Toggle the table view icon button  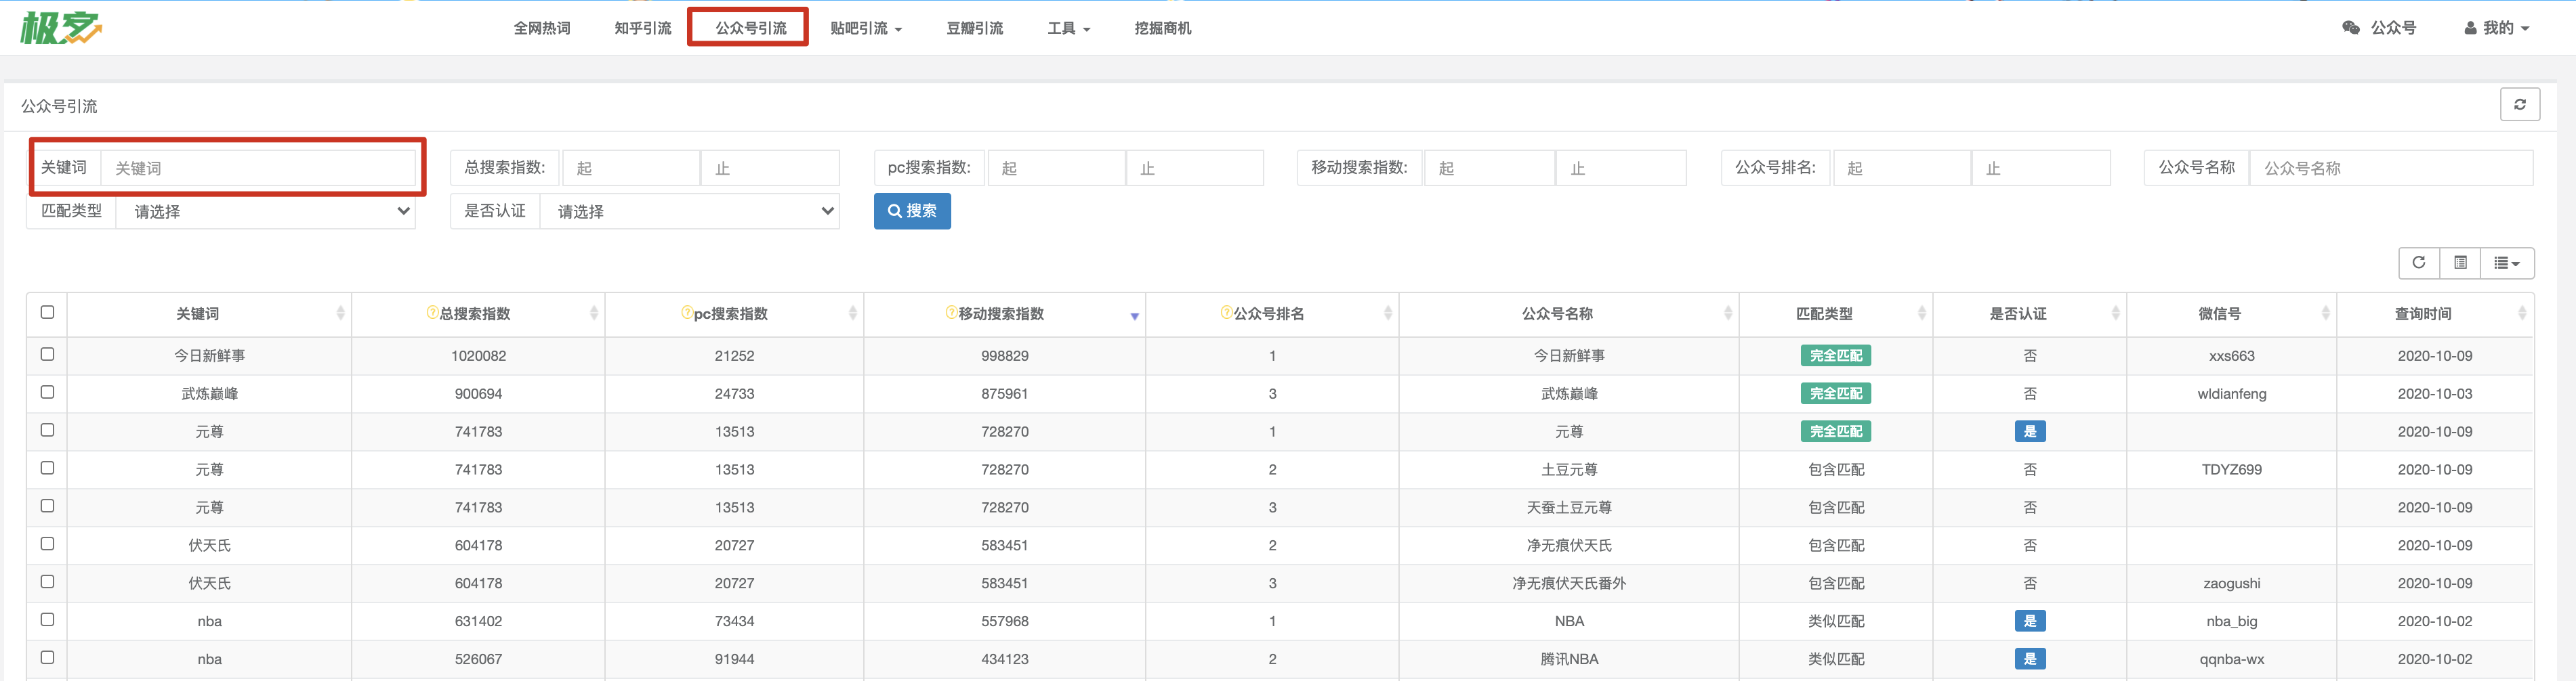point(2460,263)
